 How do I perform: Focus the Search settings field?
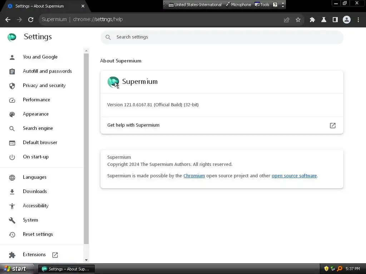coord(222,37)
